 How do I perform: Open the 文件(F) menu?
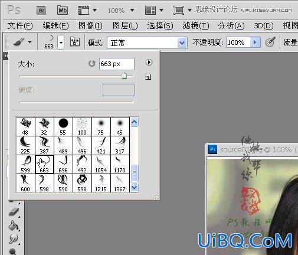click(x=20, y=26)
